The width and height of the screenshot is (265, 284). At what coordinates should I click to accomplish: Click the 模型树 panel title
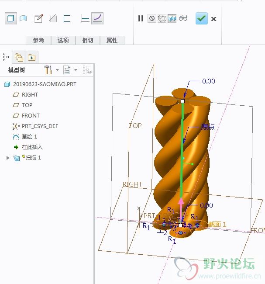tap(17, 70)
